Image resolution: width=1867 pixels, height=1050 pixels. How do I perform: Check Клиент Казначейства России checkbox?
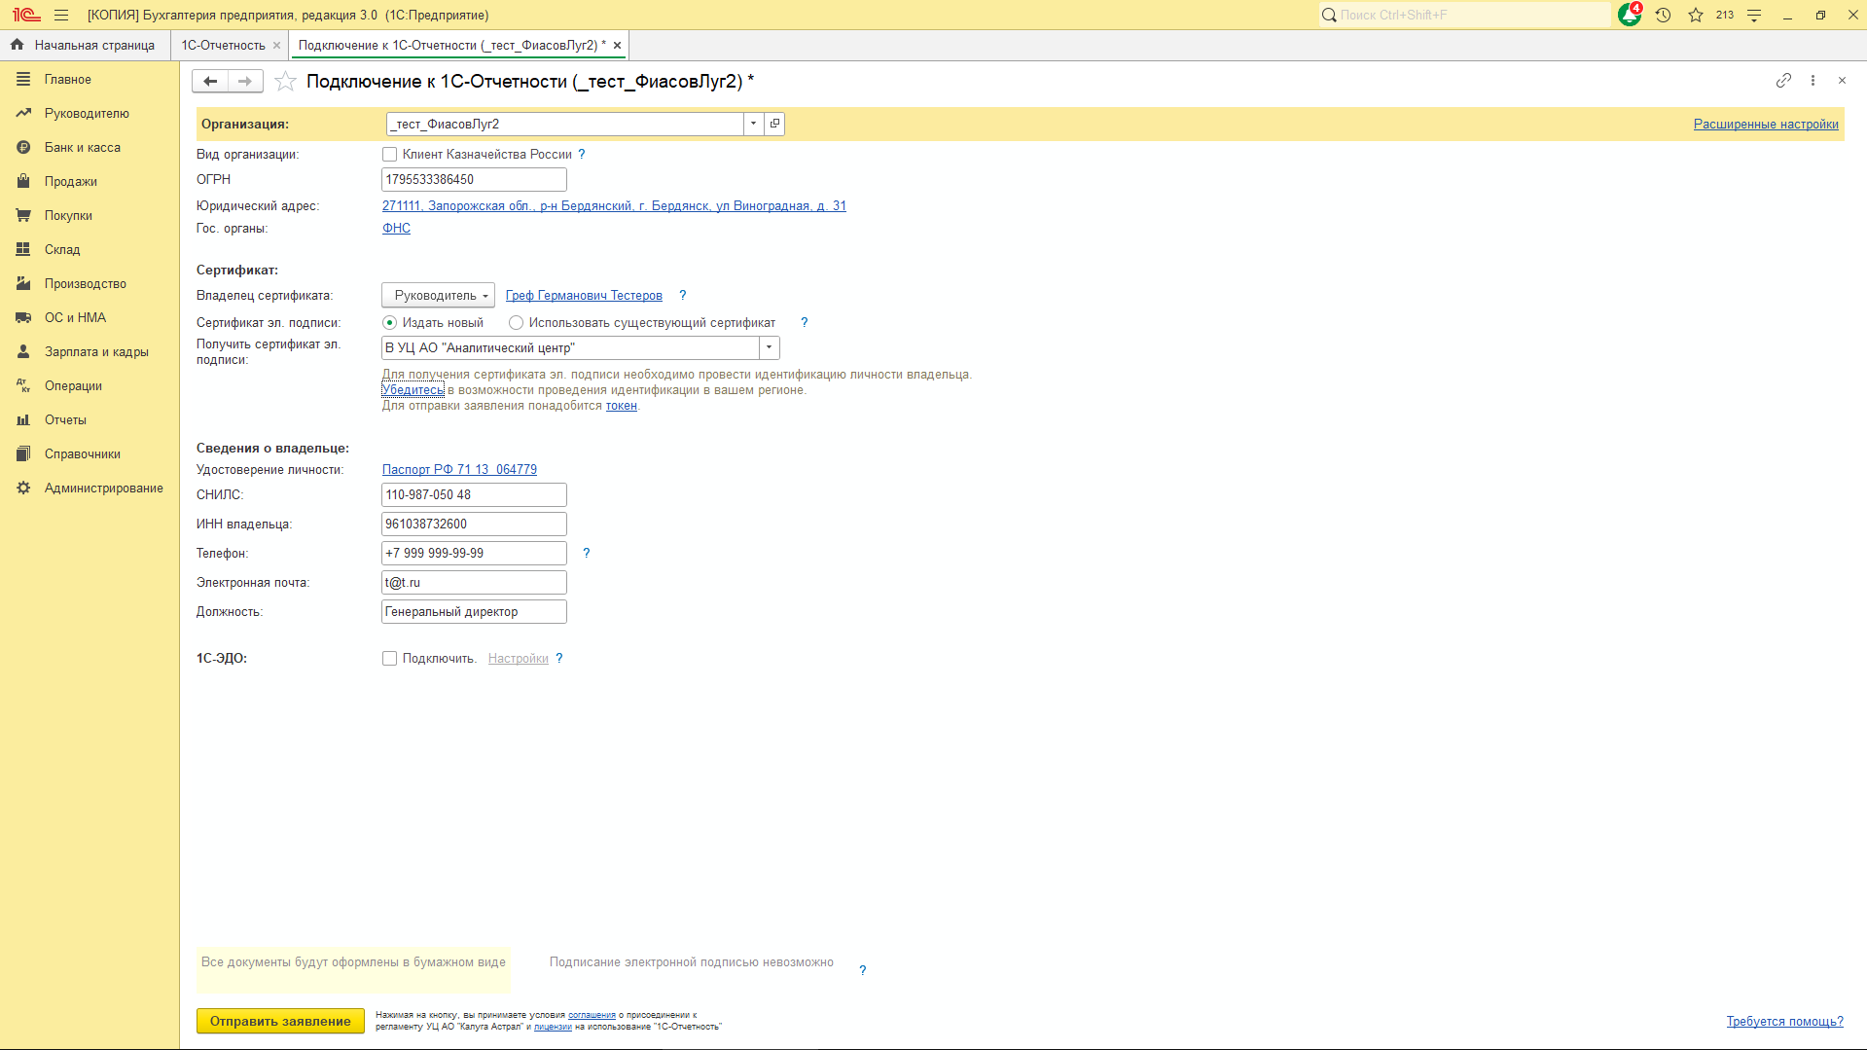(389, 154)
